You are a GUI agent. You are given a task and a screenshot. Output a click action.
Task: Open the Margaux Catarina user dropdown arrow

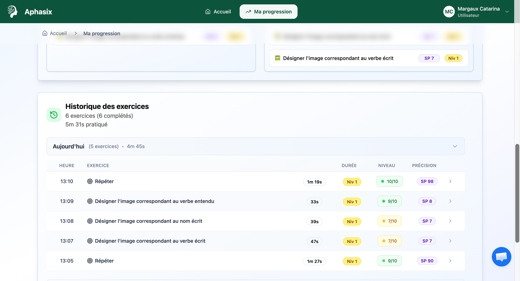coord(507,12)
